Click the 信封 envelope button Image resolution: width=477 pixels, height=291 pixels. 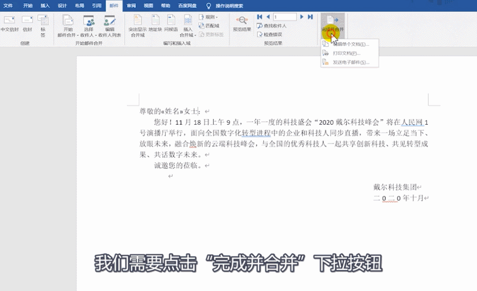point(27,20)
